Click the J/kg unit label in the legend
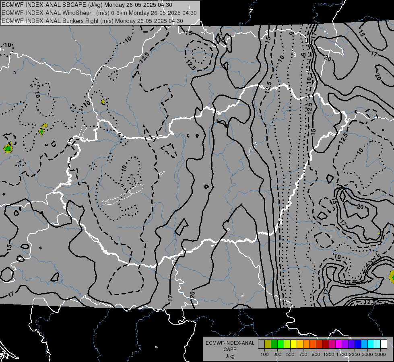 [230, 356]
